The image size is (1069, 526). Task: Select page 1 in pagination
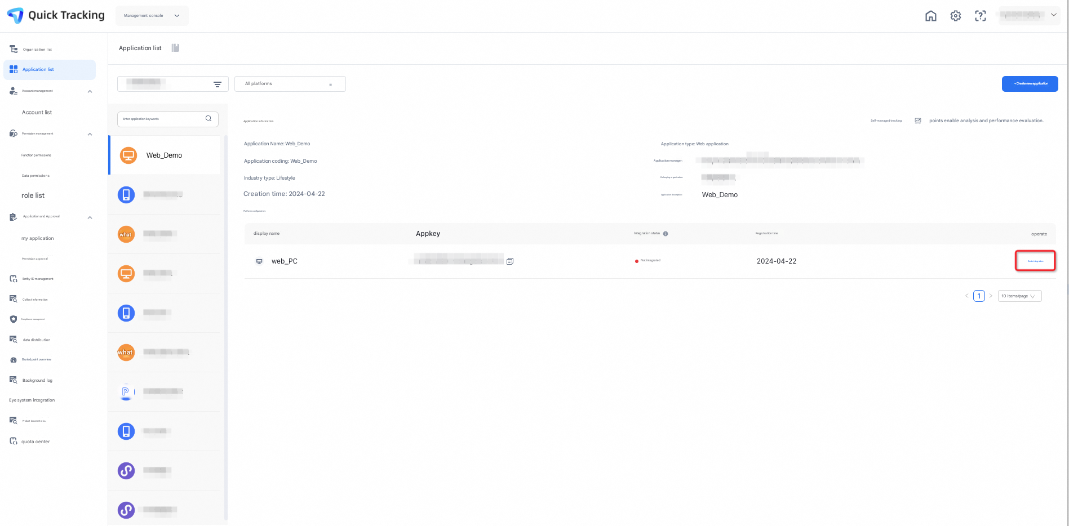coord(979,296)
